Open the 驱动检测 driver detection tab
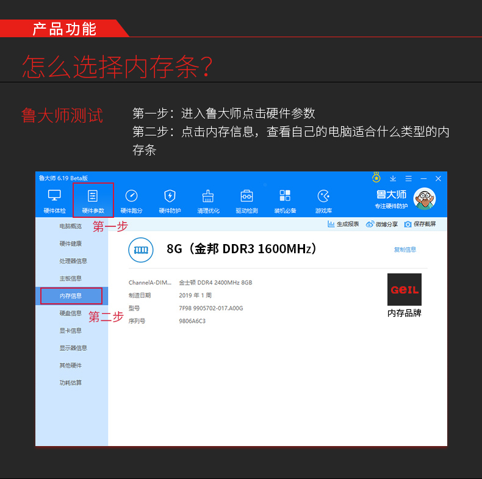Image resolution: width=482 pixels, height=479 pixels. [246, 201]
